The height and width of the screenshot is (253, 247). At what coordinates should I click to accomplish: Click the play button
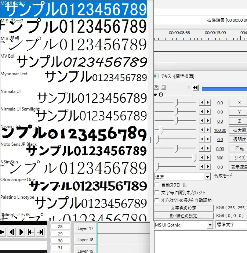2,232
